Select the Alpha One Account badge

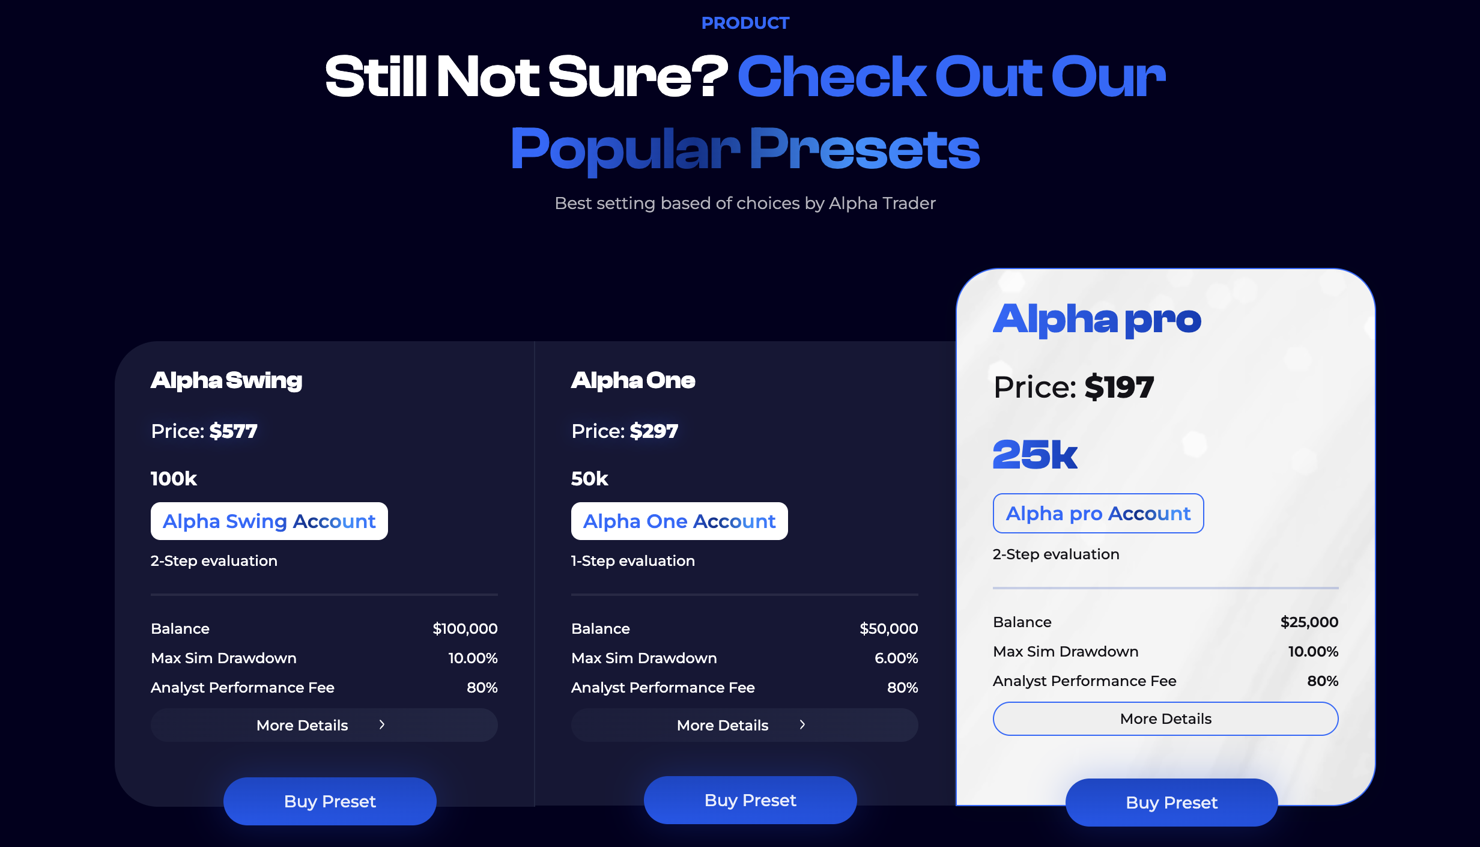[679, 521]
